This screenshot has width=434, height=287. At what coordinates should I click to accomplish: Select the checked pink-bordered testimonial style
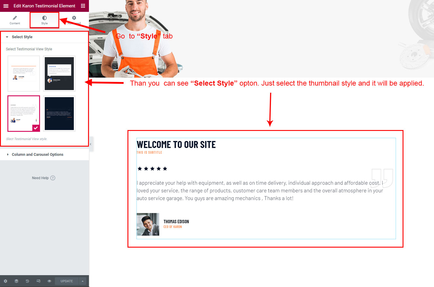click(24, 113)
